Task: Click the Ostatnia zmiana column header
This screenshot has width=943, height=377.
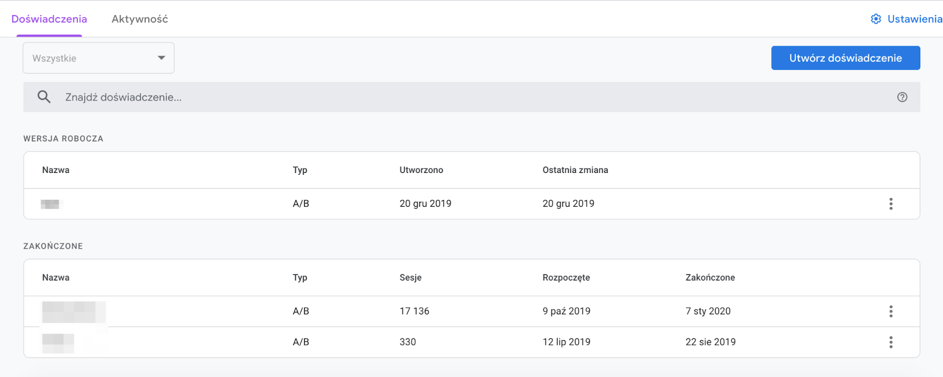Action: (x=575, y=170)
